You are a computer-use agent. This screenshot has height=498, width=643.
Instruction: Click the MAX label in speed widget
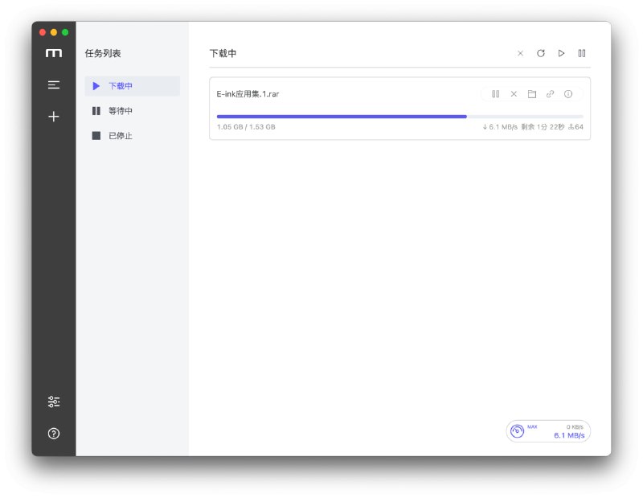click(x=532, y=427)
